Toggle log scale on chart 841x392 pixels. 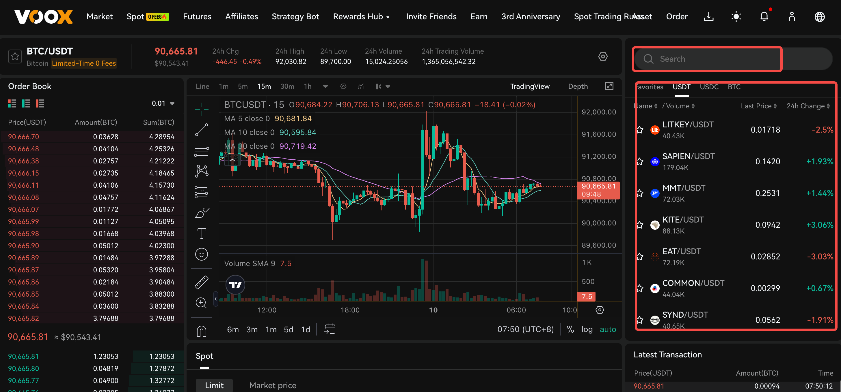tap(587, 329)
